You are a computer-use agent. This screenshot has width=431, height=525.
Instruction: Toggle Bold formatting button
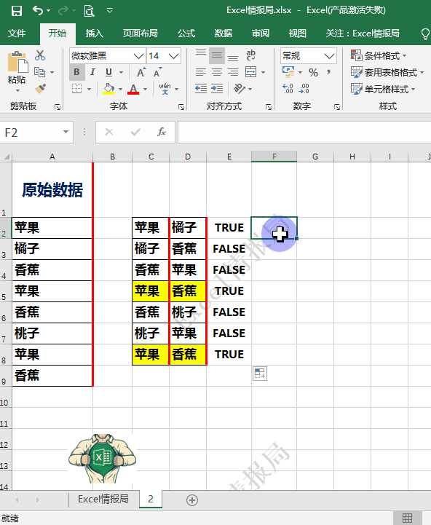(76, 72)
